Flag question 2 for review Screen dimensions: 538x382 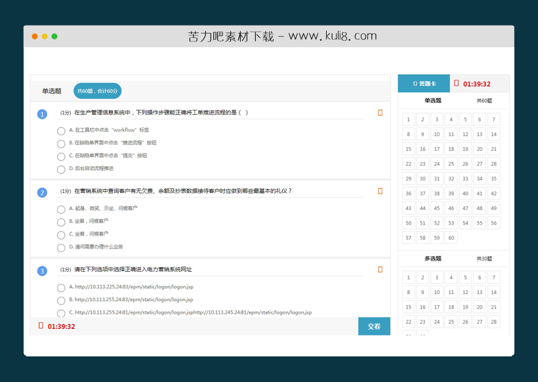click(379, 191)
